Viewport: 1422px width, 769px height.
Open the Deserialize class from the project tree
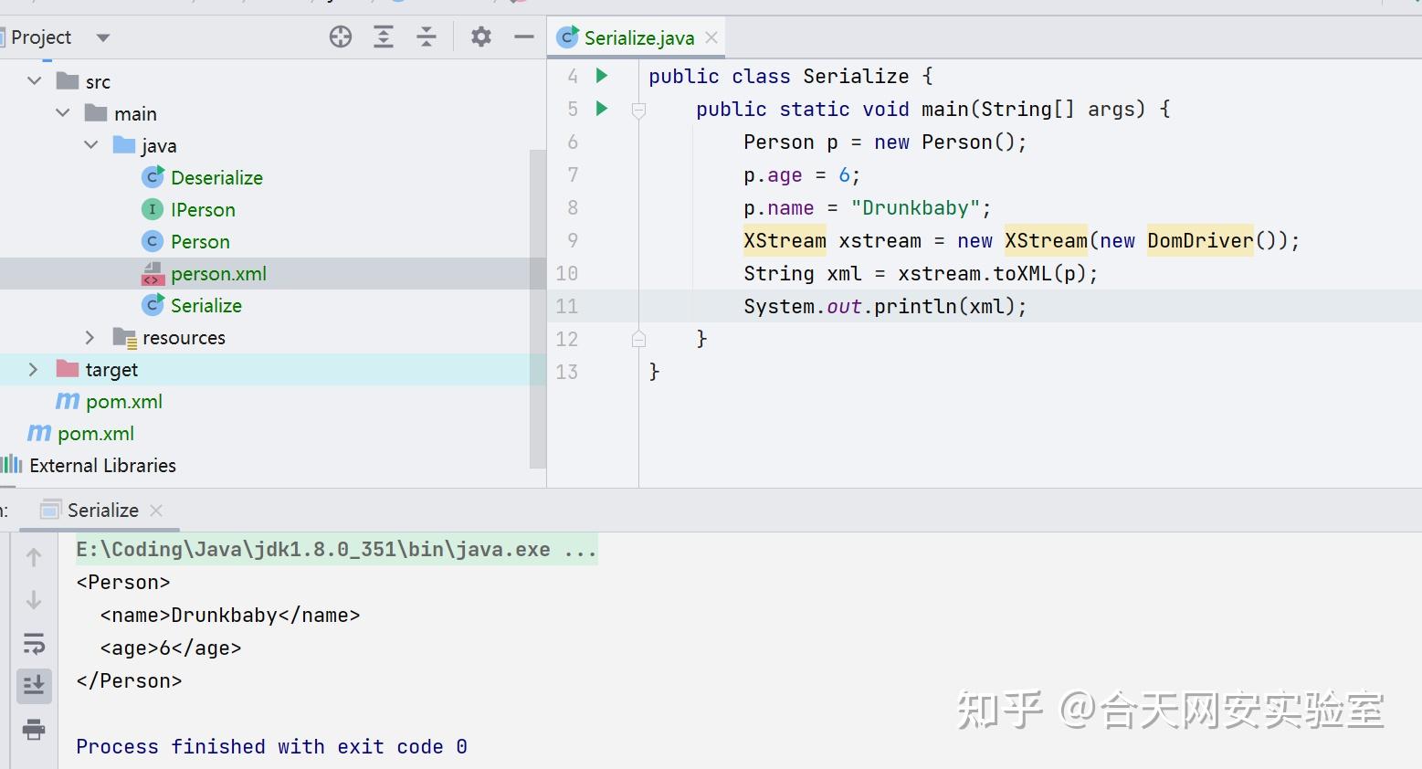[216, 177]
